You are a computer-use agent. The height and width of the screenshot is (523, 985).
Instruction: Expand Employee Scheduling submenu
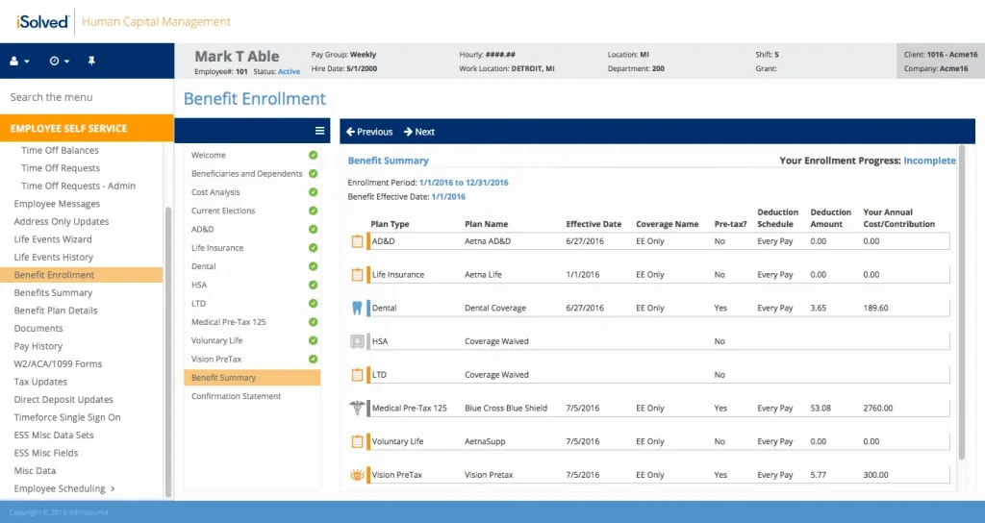click(x=113, y=488)
